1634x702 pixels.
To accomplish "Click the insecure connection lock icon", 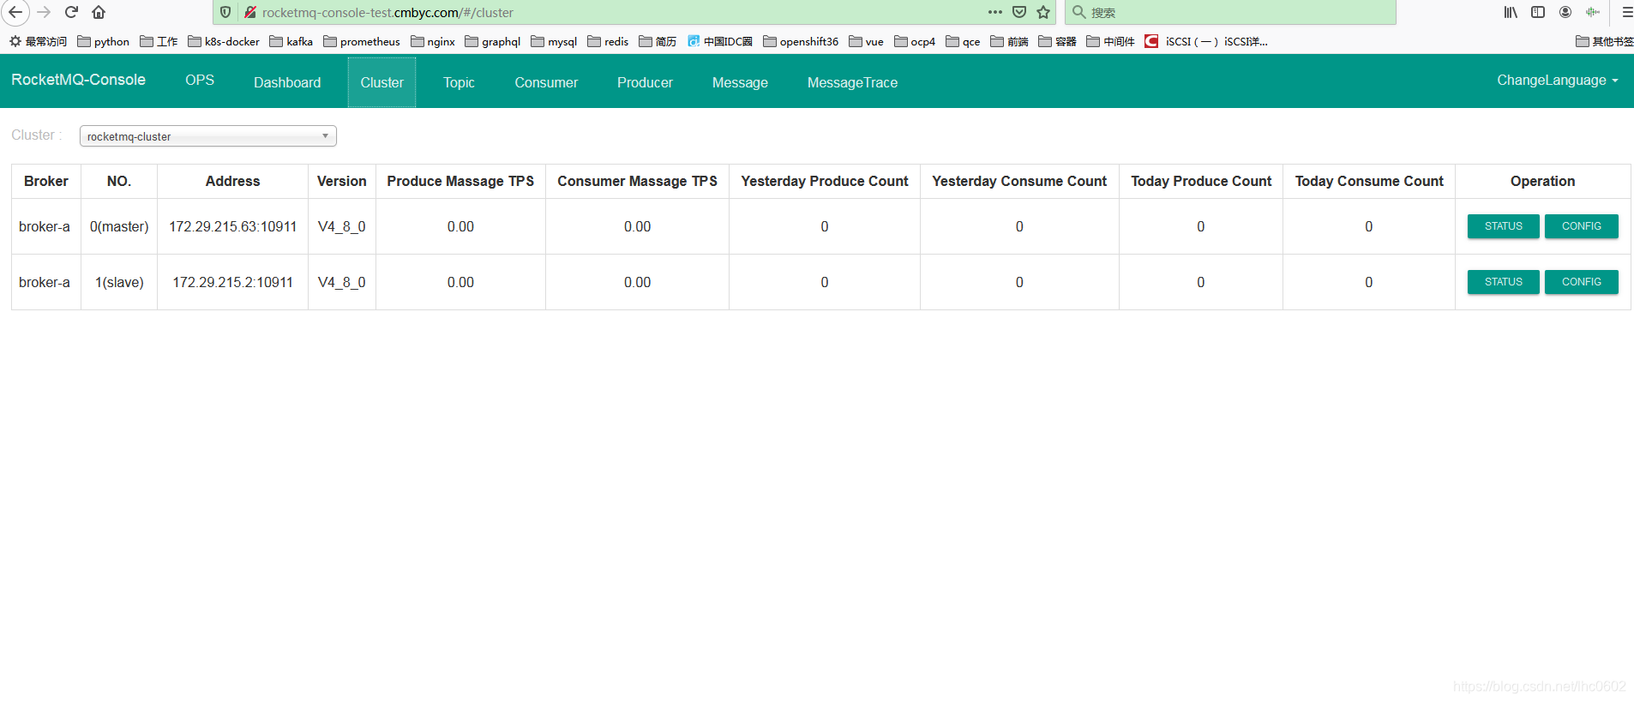I will [x=249, y=12].
